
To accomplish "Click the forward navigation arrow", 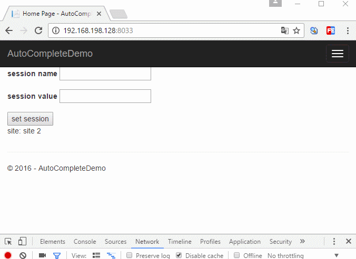I will (24, 30).
